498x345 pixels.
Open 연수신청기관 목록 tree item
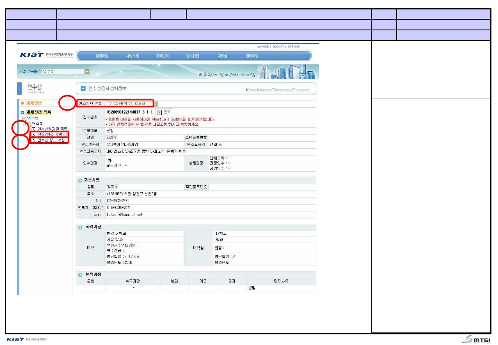click(52, 129)
